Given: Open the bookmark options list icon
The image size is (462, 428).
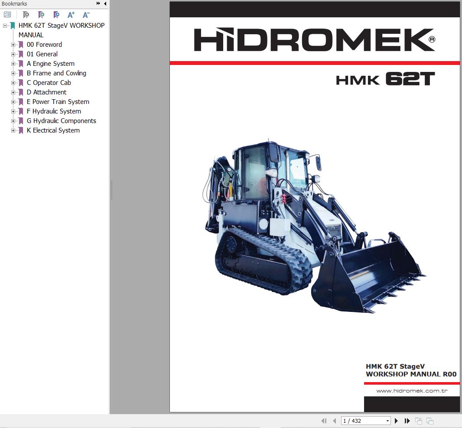Looking at the screenshot, I should pos(7,15).
